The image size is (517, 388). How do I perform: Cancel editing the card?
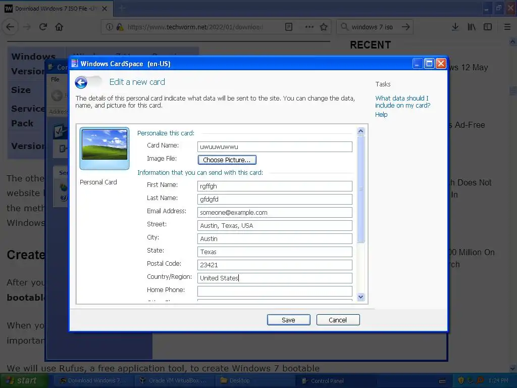click(338, 320)
